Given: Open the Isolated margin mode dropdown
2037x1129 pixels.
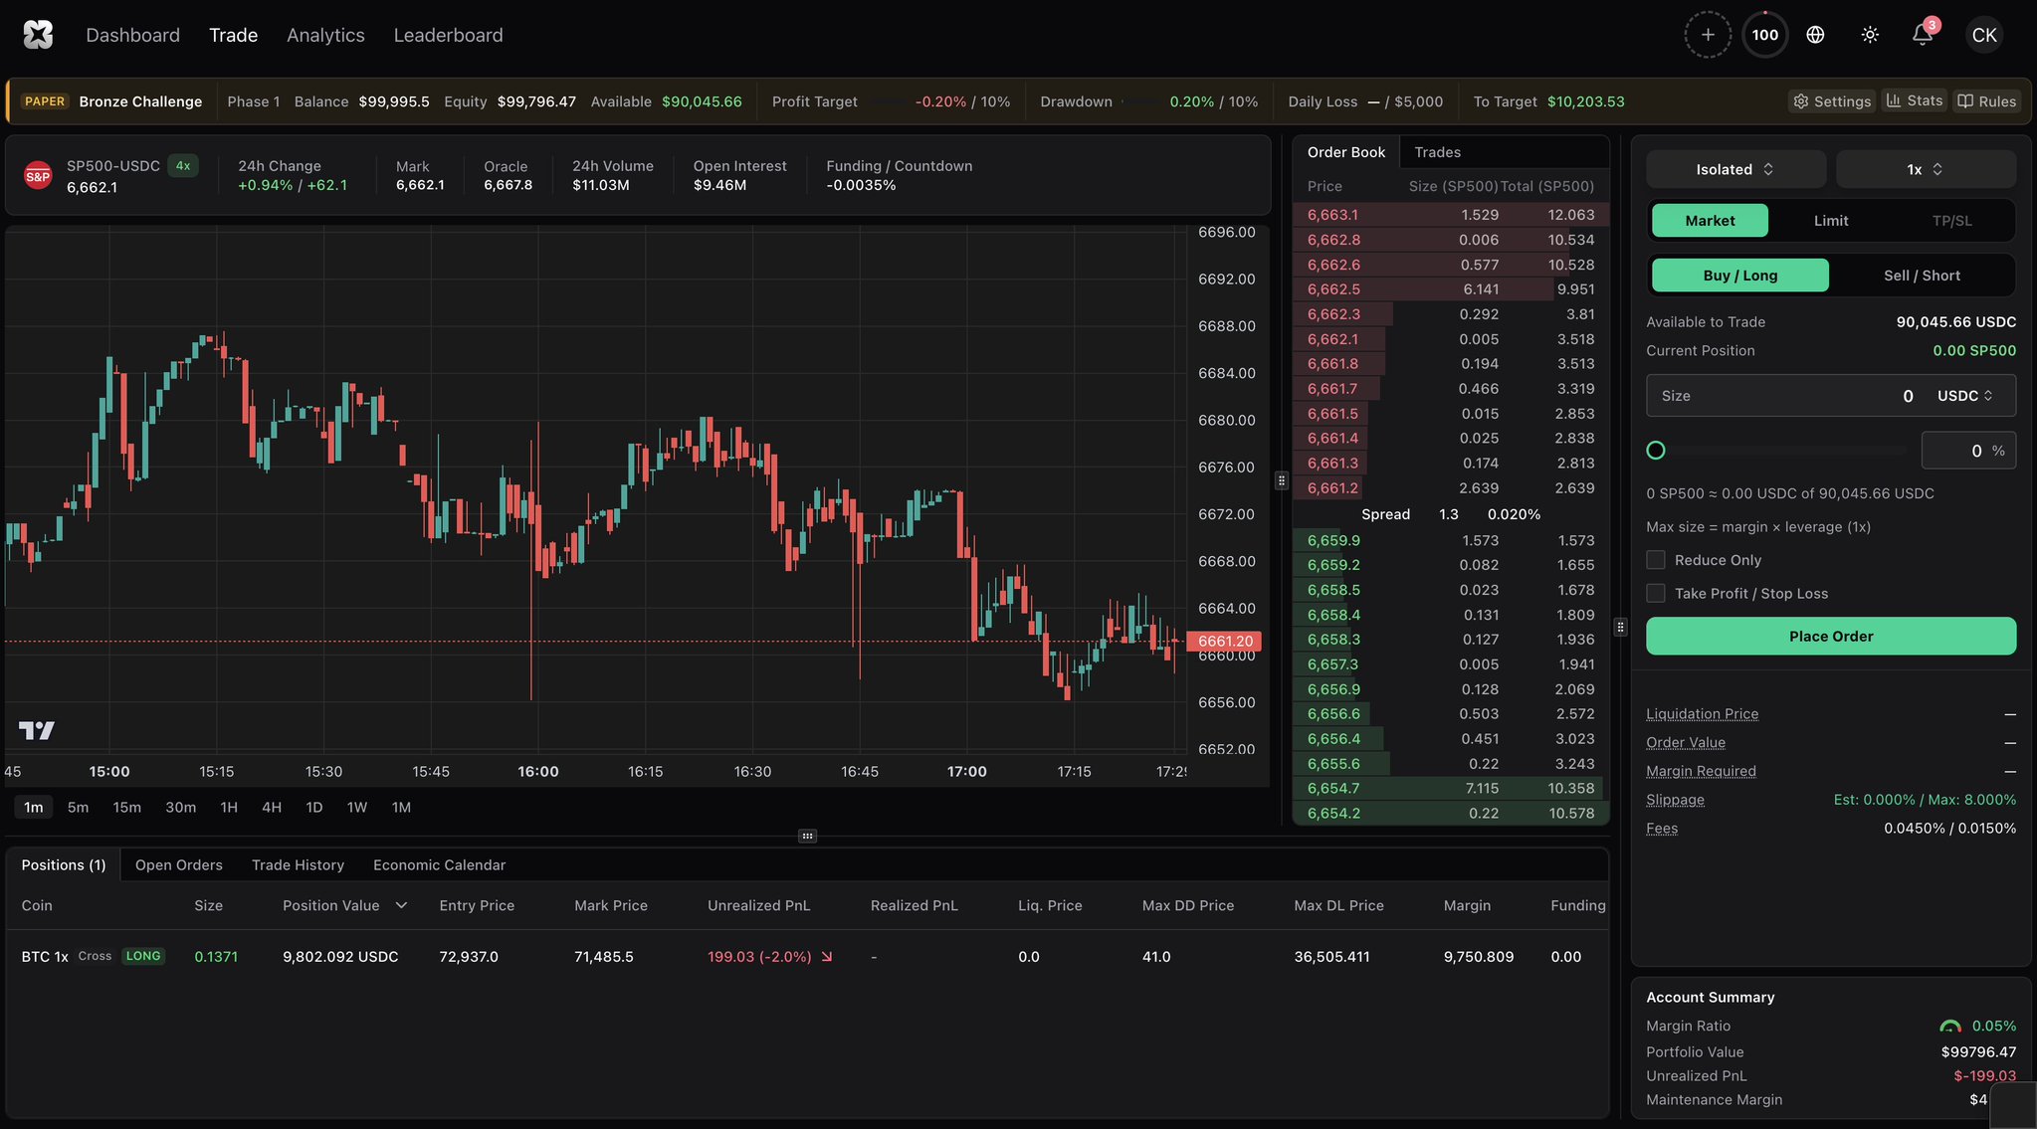Looking at the screenshot, I should click(x=1735, y=169).
